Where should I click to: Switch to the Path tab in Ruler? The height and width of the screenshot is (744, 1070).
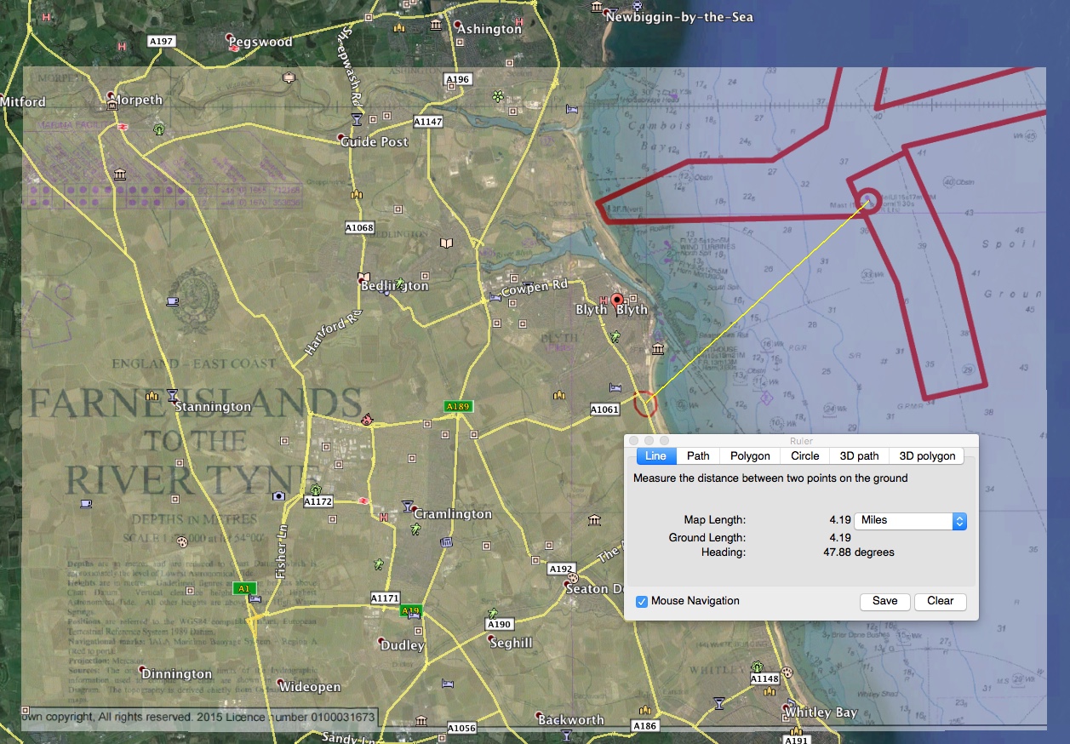click(698, 456)
